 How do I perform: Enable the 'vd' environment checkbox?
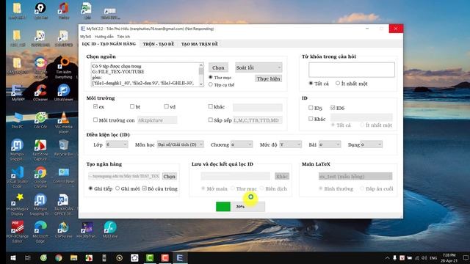coord(167,106)
